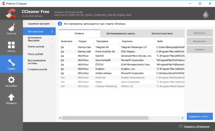Click the refresh icon near update link

pyautogui.click(x=180, y=127)
